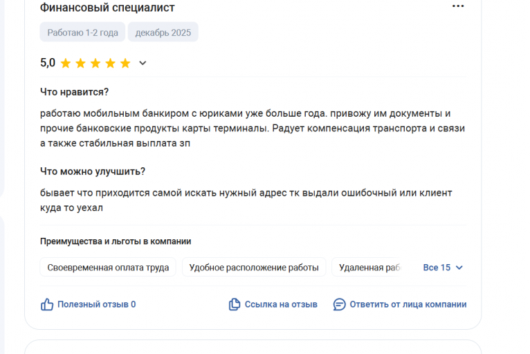Click the chevron next to Все 15
Image resolution: width=530 pixels, height=354 pixels.
click(459, 268)
